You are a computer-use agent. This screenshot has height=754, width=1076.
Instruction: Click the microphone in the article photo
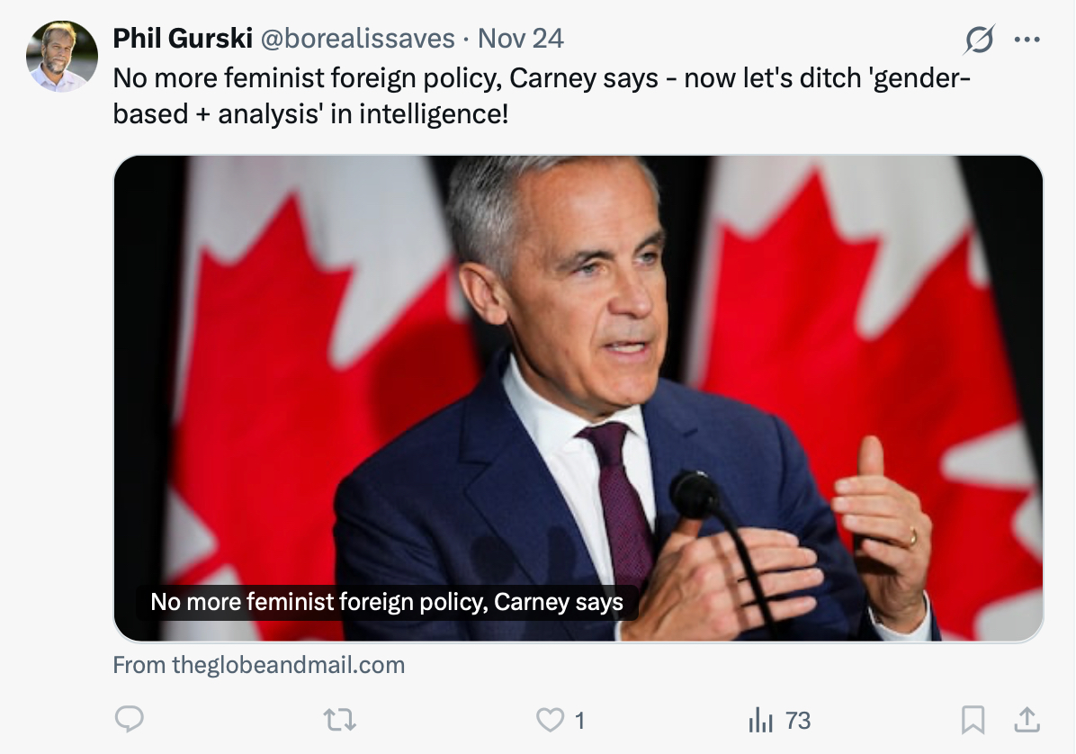[695, 494]
